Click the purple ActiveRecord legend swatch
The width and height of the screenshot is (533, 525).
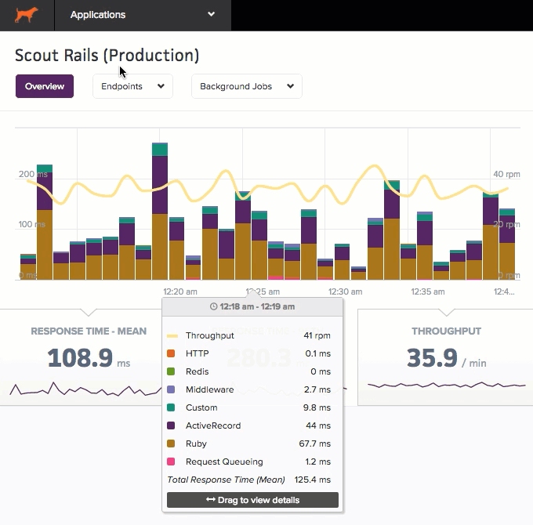pyautogui.click(x=171, y=425)
